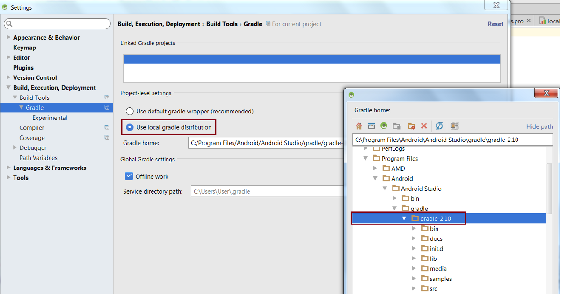561x294 pixels.
Task: Select Use default gradle wrapper option
Action: (130, 112)
